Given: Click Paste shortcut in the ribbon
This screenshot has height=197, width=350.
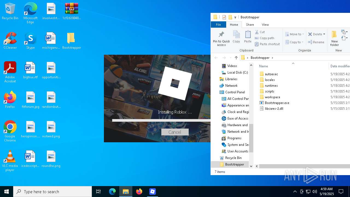Looking at the screenshot, I should pos(267,44).
